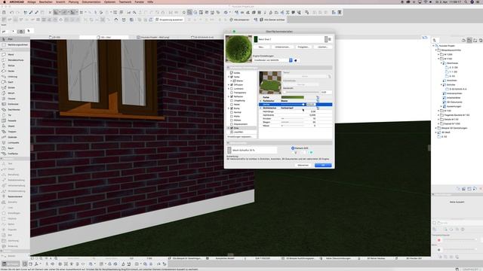Select the Stütze column tool
The height and width of the screenshot is (271, 483).
[x=14, y=65]
